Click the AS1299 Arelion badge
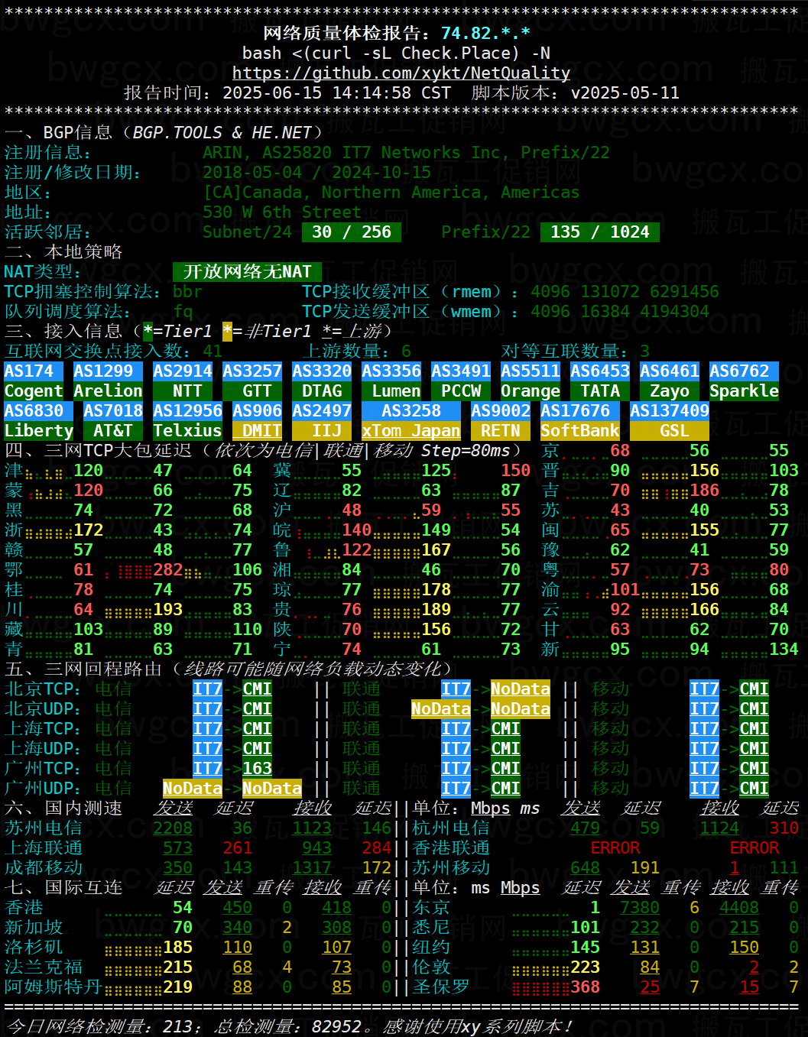 click(109, 381)
